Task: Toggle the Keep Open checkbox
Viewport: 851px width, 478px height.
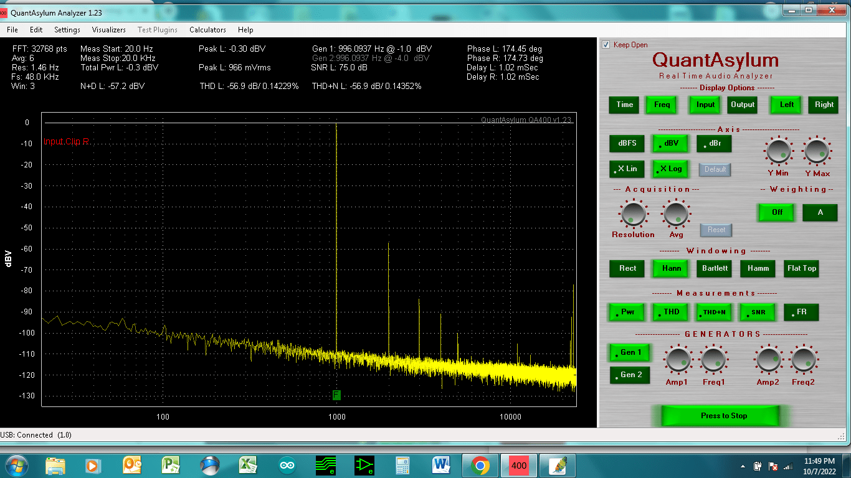Action: (606, 45)
